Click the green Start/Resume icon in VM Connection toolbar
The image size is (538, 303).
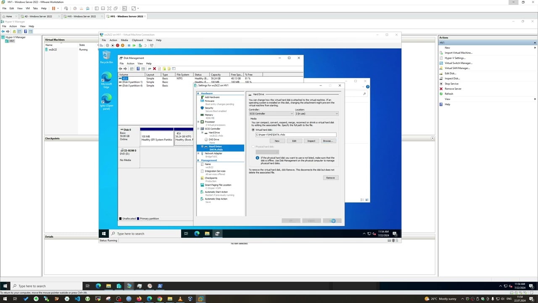point(134,45)
